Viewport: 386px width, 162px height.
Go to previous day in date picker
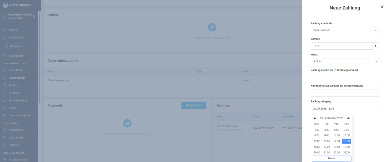coord(315,118)
